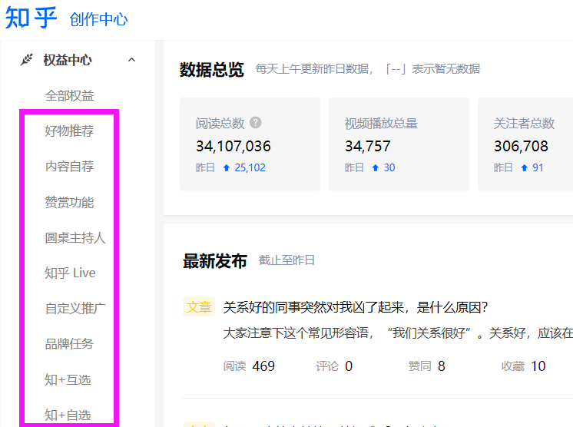This screenshot has height=427, width=573.
Task: Open 全部权益 in the sidebar
Action: coord(69,96)
